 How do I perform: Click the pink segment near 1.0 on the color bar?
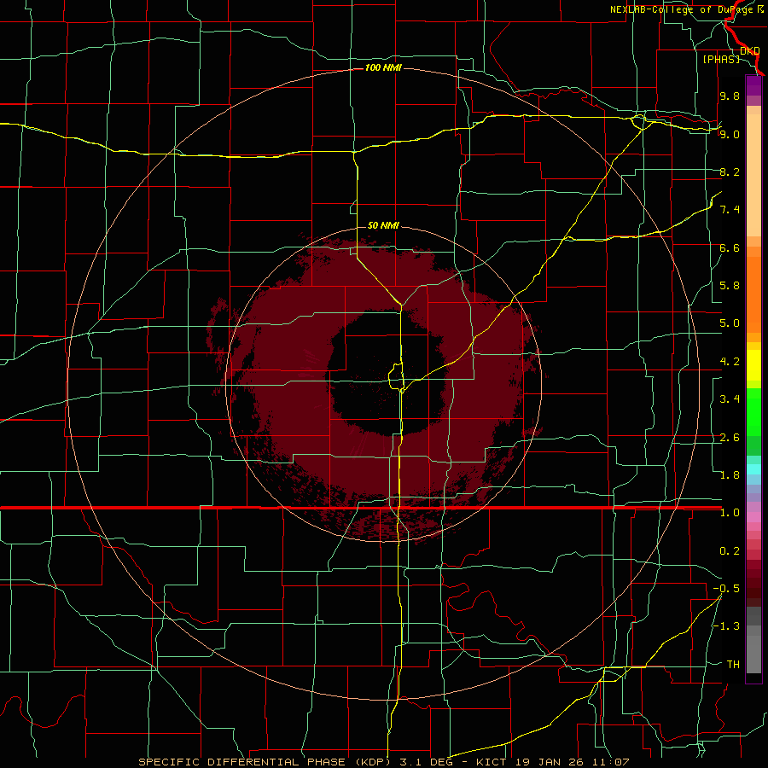pos(753,517)
